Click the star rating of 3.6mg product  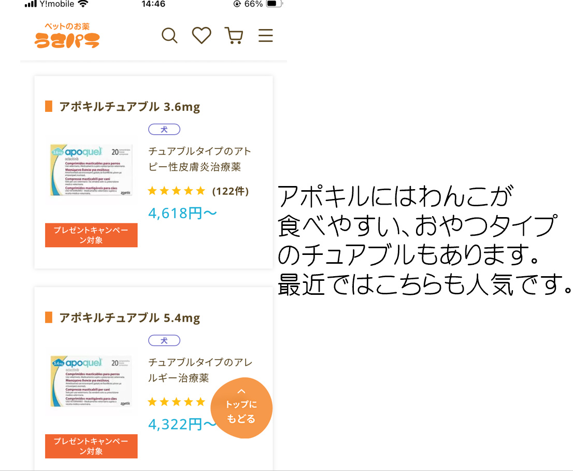(177, 191)
